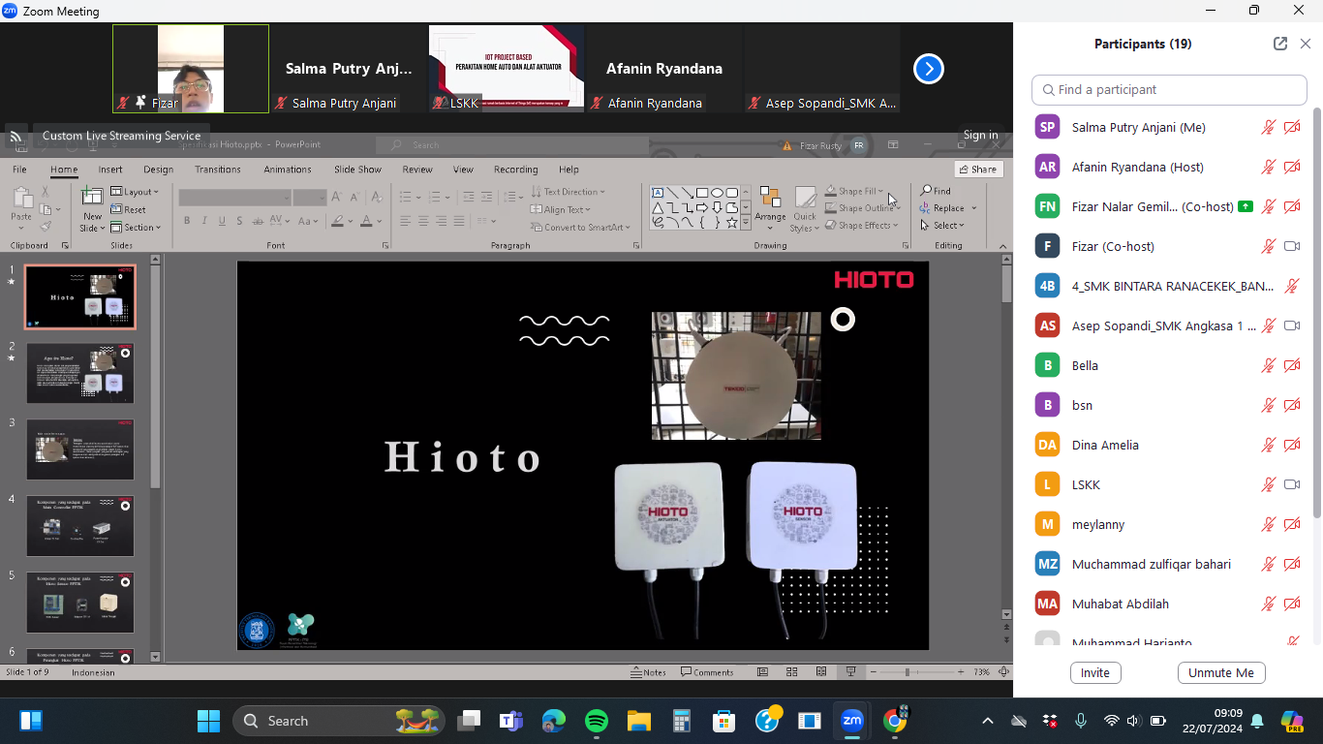The image size is (1323, 744).
Task: Click Comments in the PowerPoint status bar
Action: (x=707, y=672)
